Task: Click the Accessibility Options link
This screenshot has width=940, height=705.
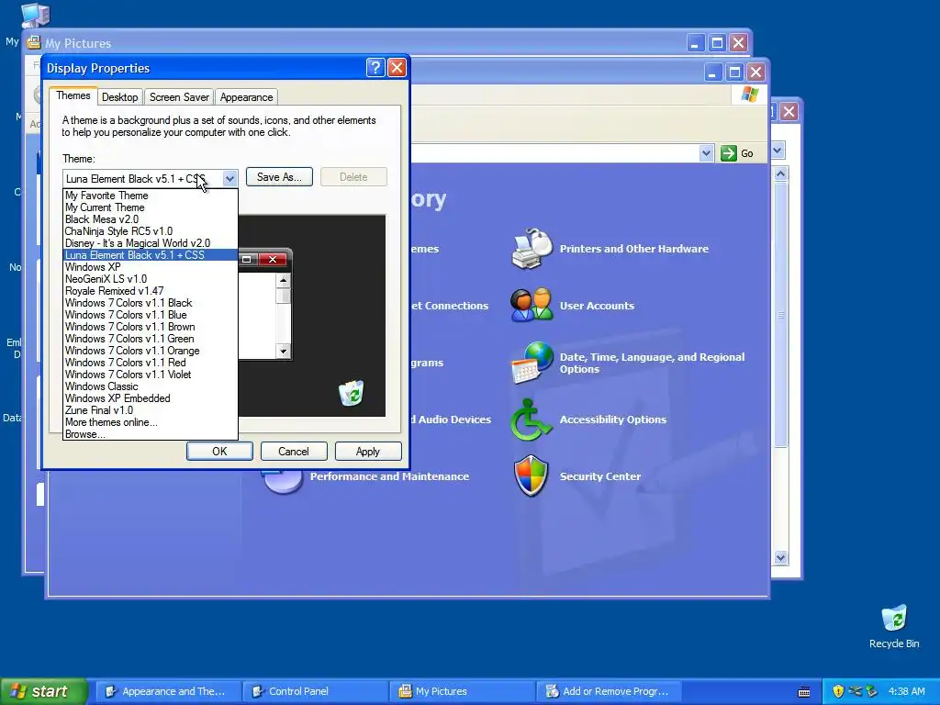Action: pos(613,420)
